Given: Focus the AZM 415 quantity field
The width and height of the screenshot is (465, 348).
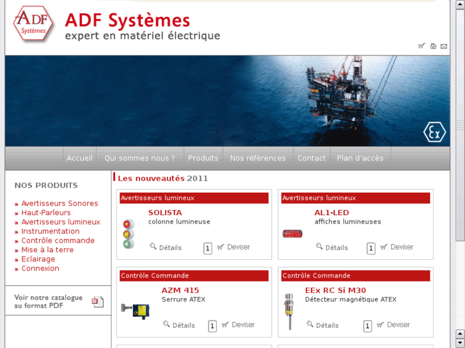Looking at the screenshot, I should (x=212, y=326).
